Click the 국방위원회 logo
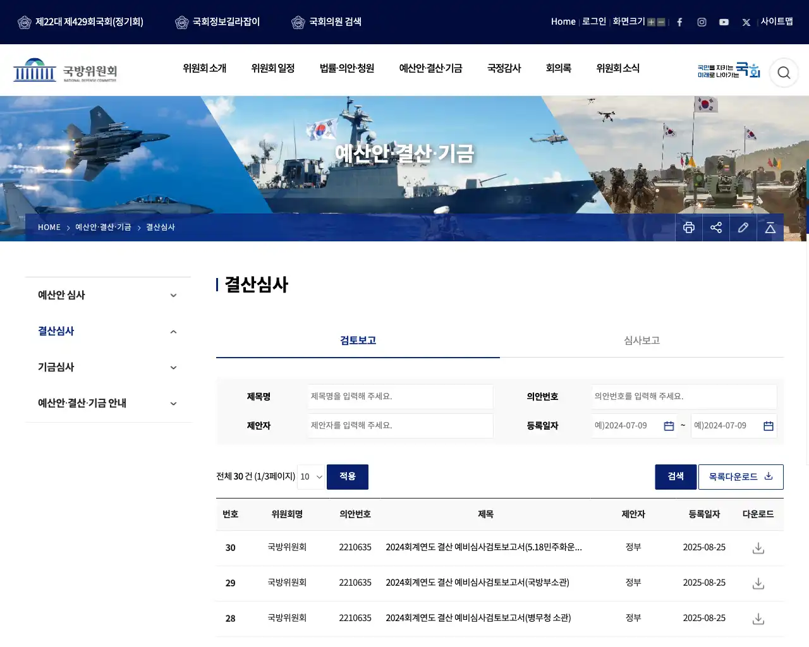The width and height of the screenshot is (809, 647). [x=65, y=70]
